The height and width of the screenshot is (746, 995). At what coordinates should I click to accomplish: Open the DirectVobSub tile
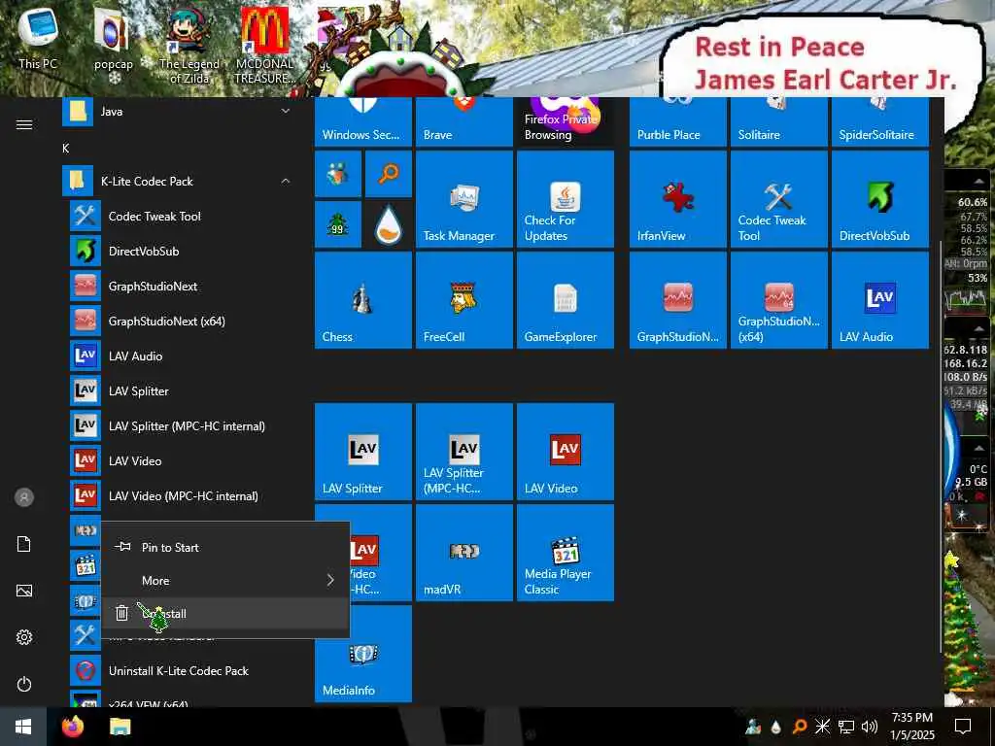coord(879,198)
